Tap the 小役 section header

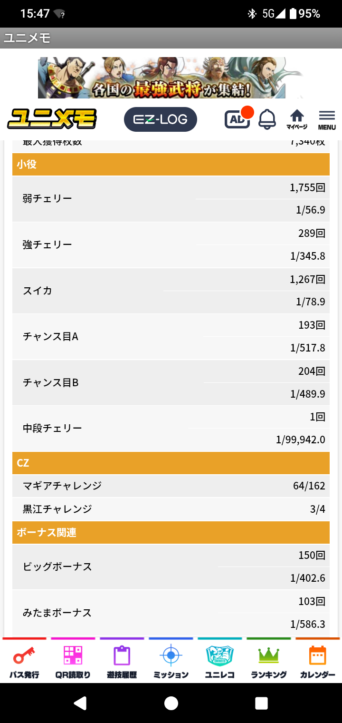tap(171, 165)
